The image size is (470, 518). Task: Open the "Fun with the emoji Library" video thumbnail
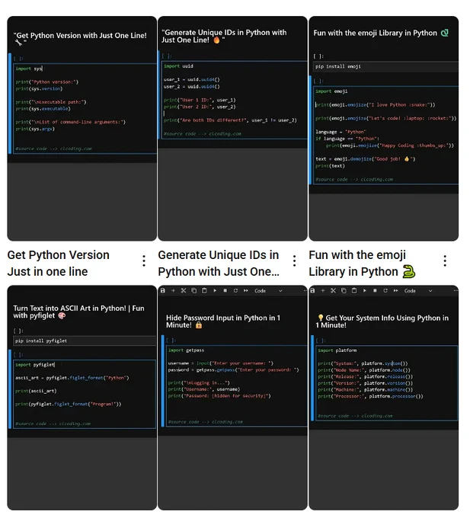click(383, 129)
